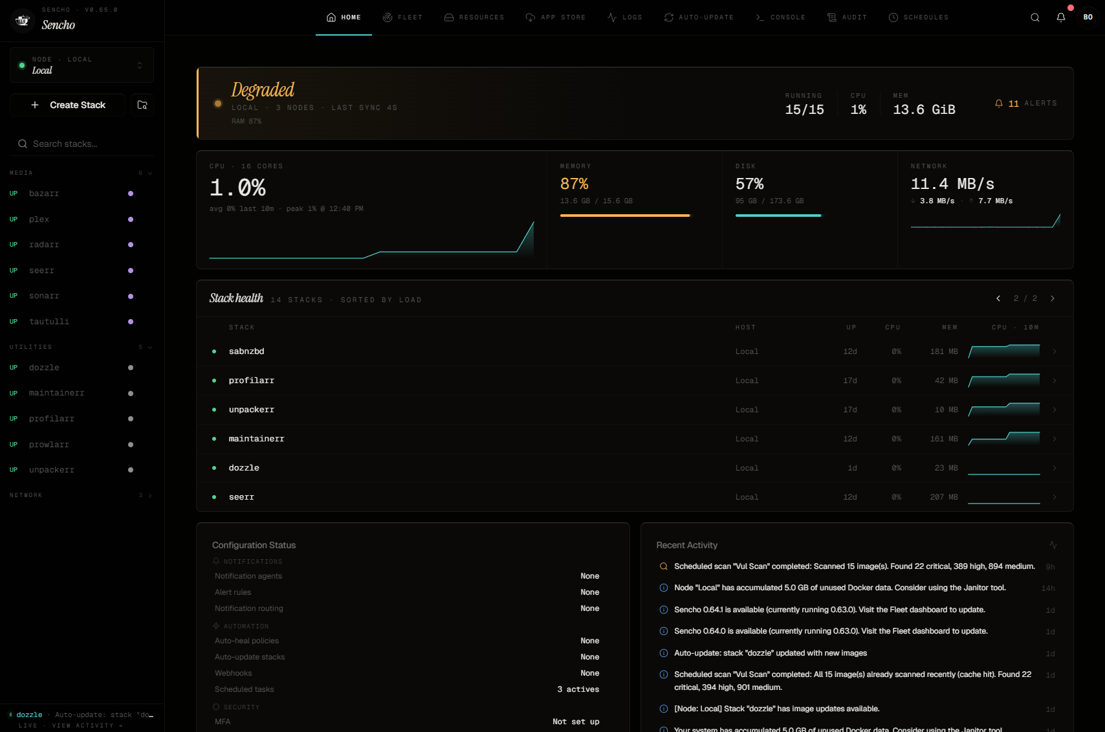Click the profilarr CPU sparkline
This screenshot has width=1105, height=732.
(x=1004, y=381)
